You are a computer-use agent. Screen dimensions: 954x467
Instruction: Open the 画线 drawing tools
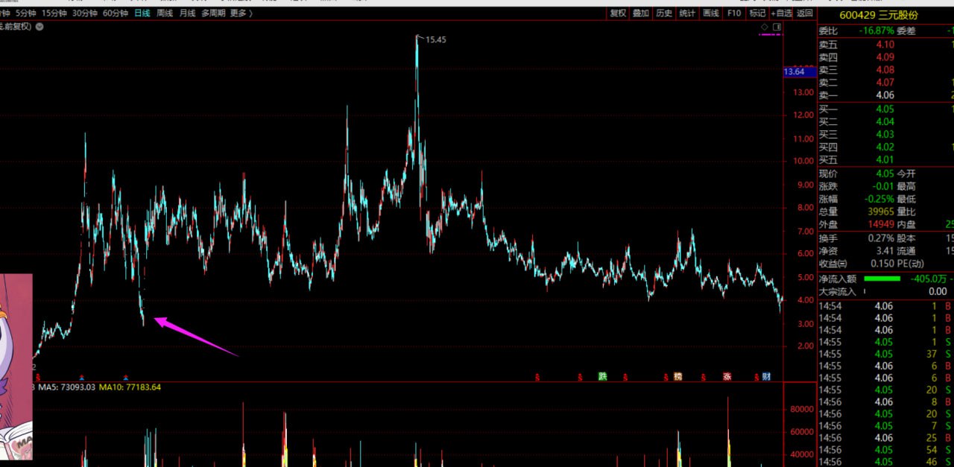(711, 13)
